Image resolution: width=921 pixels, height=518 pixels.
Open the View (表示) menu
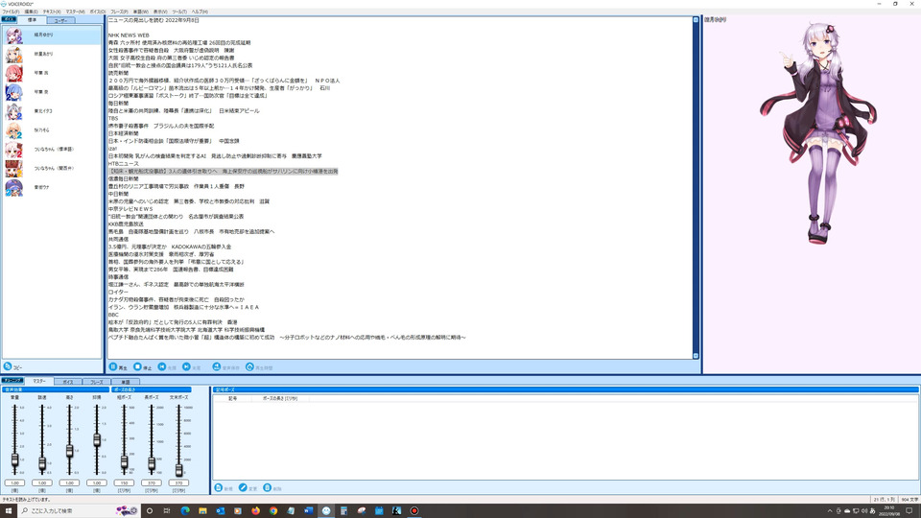tap(160, 12)
